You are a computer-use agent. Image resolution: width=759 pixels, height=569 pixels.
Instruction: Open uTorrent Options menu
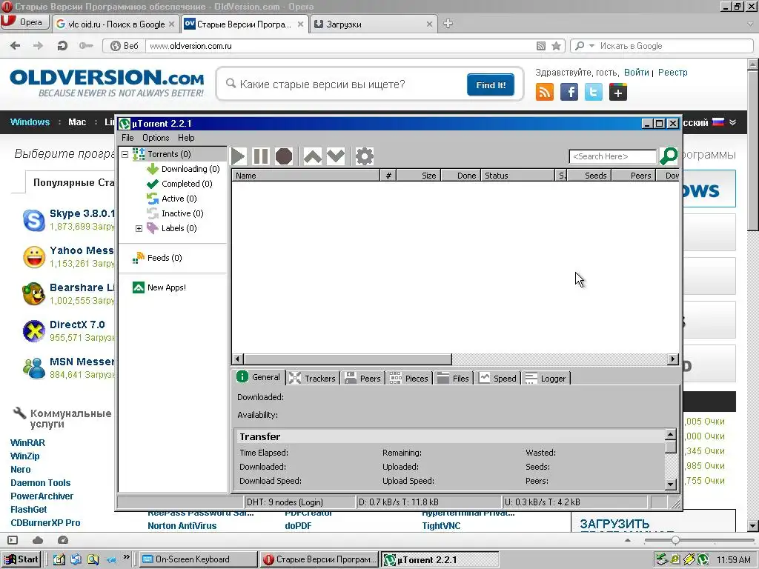(x=156, y=138)
